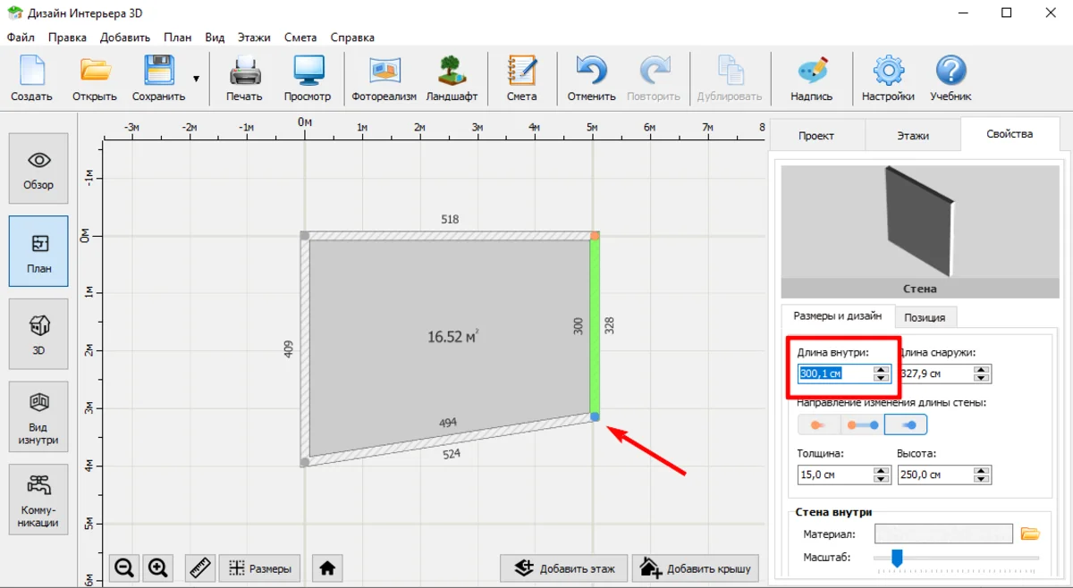Click the Масштаб slider handle
The height and width of the screenshot is (588, 1073).
[897, 558]
